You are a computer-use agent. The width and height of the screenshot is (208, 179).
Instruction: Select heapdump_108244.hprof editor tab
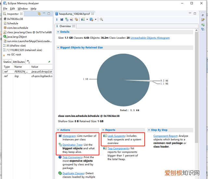pos(74,14)
